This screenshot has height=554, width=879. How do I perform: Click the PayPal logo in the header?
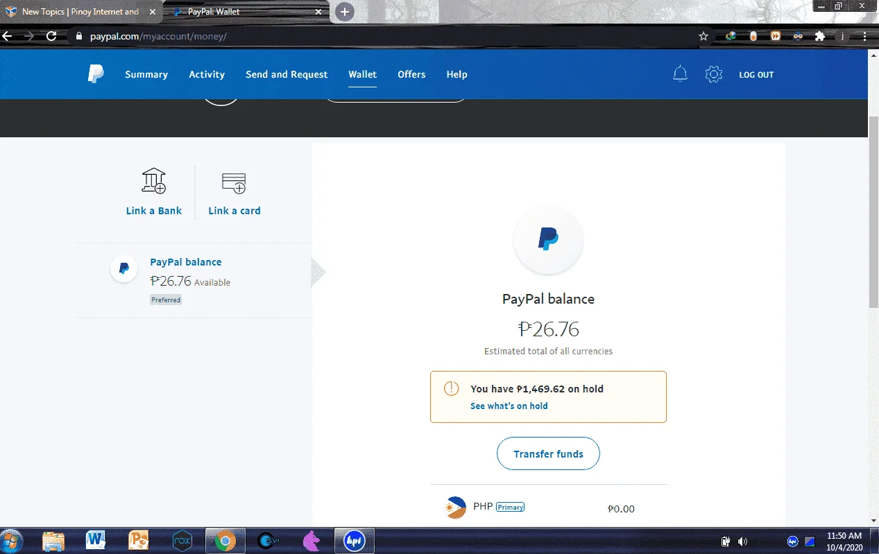click(x=96, y=74)
